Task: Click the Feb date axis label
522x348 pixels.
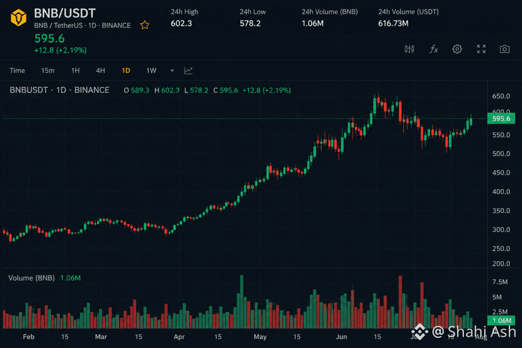Action: pyautogui.click(x=28, y=337)
